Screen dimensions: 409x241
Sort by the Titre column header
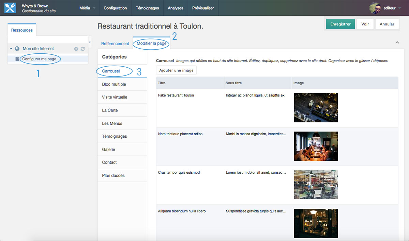[x=162, y=83]
